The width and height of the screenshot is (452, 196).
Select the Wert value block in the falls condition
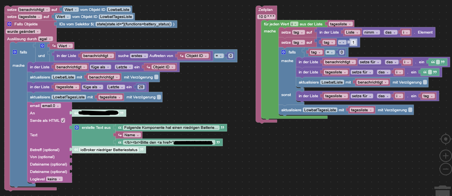point(61,46)
